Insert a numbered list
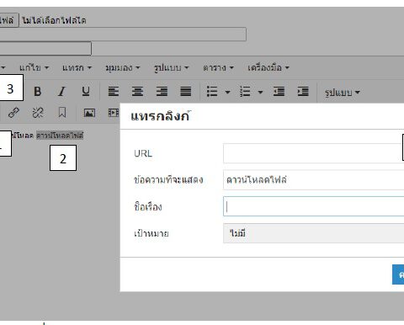Screen dimensions: 404x325 245,92
